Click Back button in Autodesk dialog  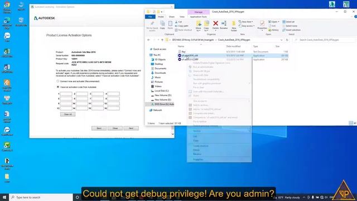99,128
